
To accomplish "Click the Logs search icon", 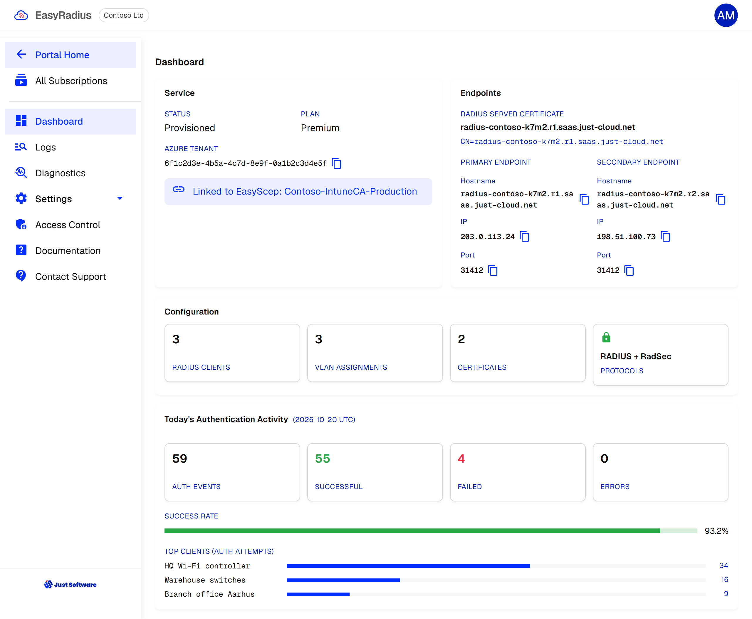I will [x=21, y=147].
